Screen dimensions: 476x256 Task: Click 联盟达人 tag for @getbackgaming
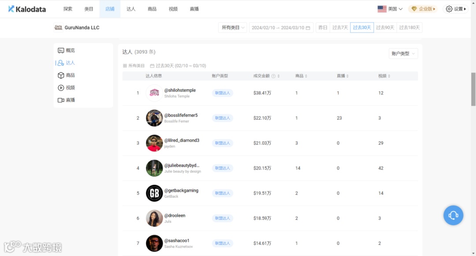tap(223, 193)
